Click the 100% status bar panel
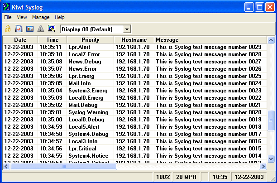 coord(162,177)
